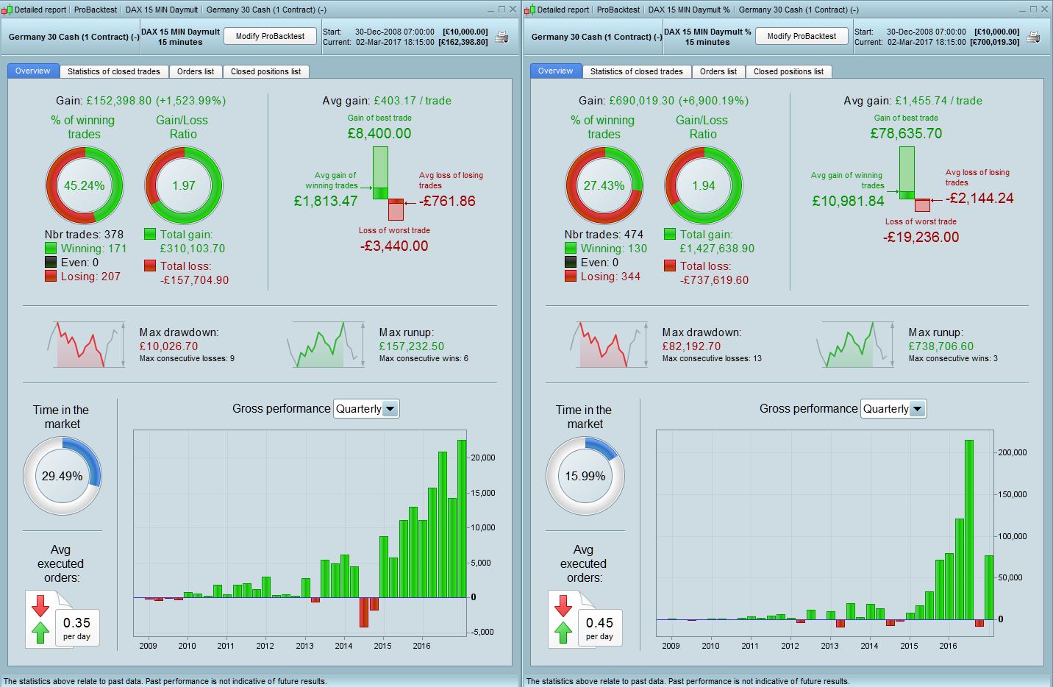
Task: Switch to left Statistics of closed trades tab
Action: point(113,71)
